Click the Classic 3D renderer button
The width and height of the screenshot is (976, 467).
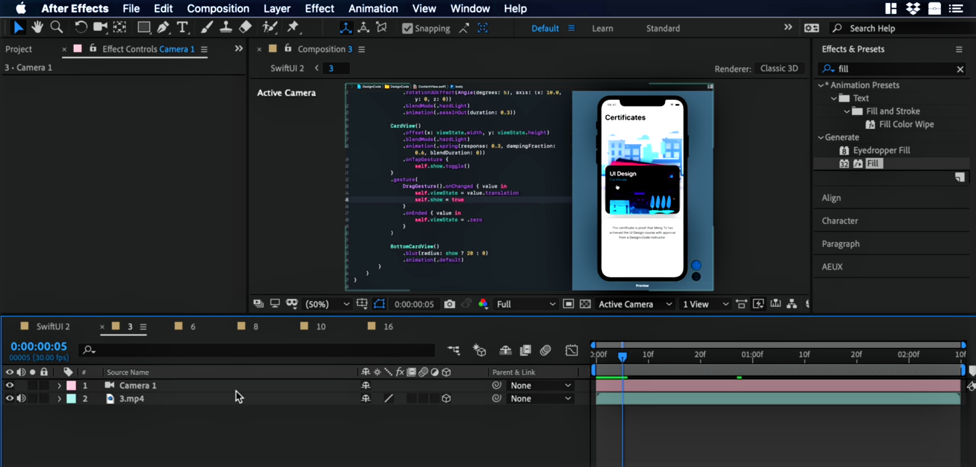778,68
